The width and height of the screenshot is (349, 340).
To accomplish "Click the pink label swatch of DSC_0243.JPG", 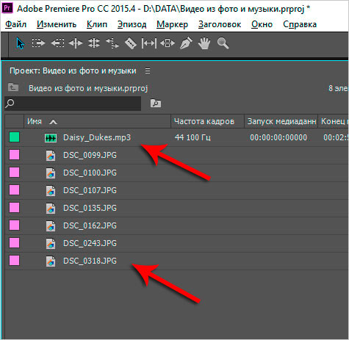I will 15,243.
